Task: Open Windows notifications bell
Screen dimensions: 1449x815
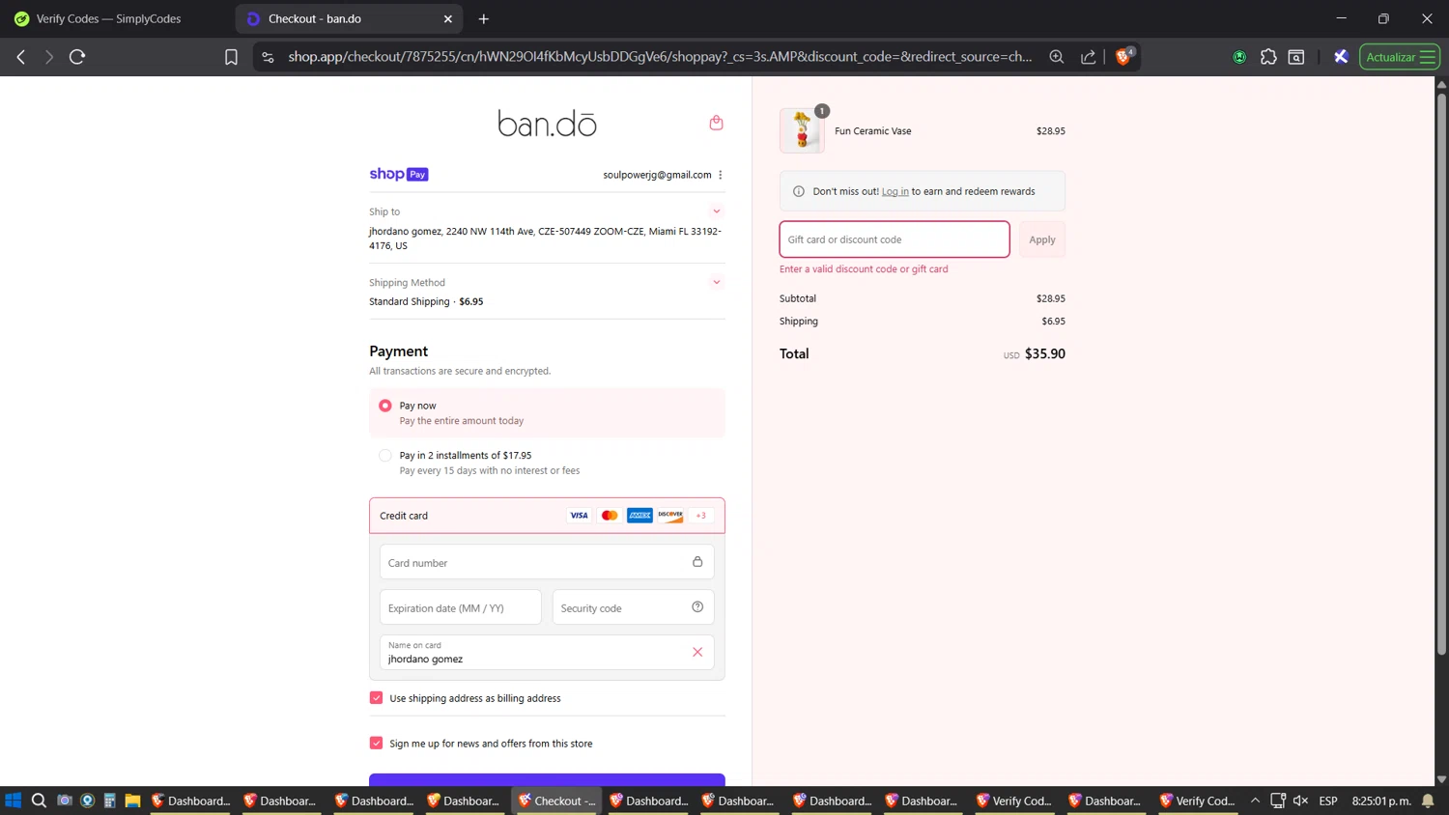Action: click(1428, 801)
